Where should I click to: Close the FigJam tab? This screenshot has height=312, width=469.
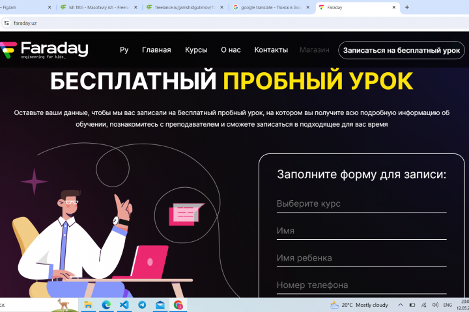point(50,7)
